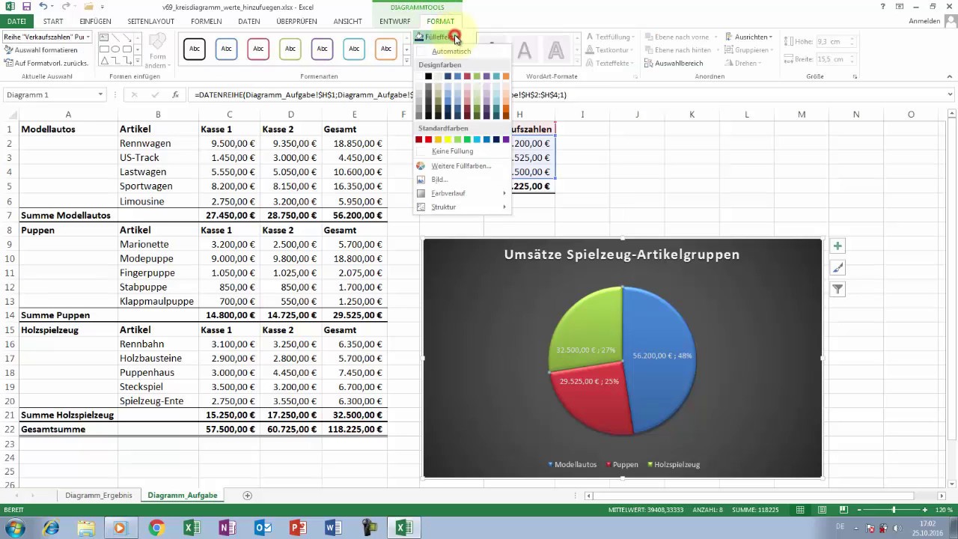
Task: Pick purple standard color swatch
Action: 506,140
